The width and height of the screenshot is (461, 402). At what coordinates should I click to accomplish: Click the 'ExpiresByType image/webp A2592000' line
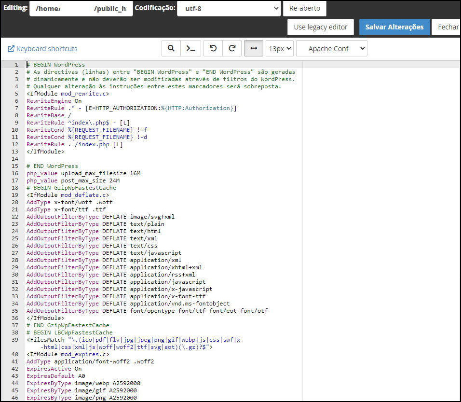[83, 383]
